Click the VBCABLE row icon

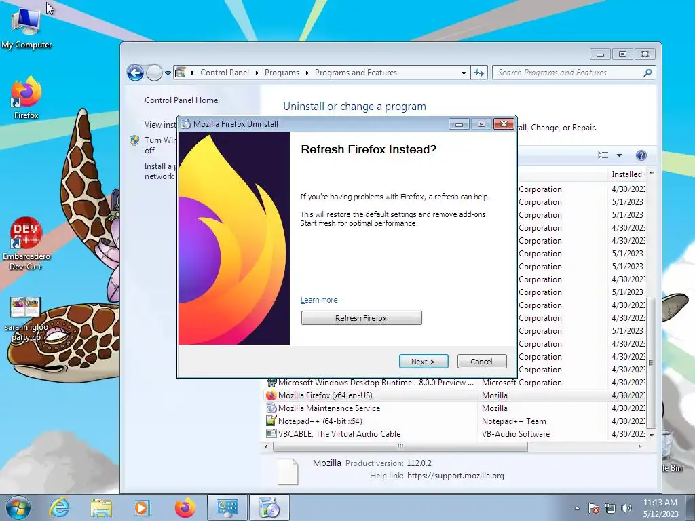271,433
